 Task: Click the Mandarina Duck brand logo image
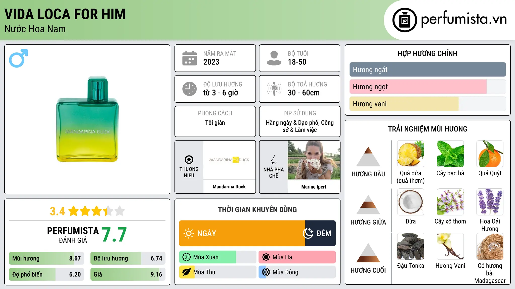tap(229, 160)
